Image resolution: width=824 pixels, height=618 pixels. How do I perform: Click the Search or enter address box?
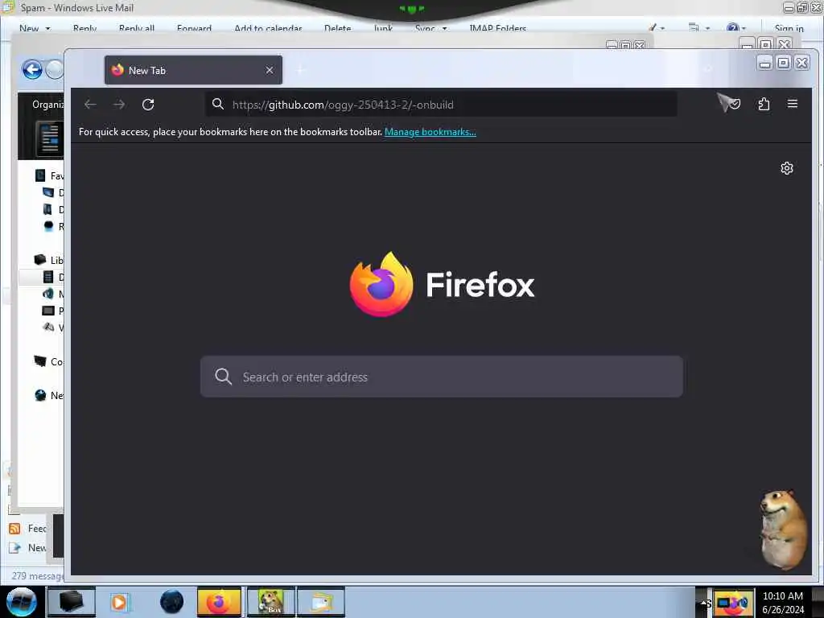[442, 377]
